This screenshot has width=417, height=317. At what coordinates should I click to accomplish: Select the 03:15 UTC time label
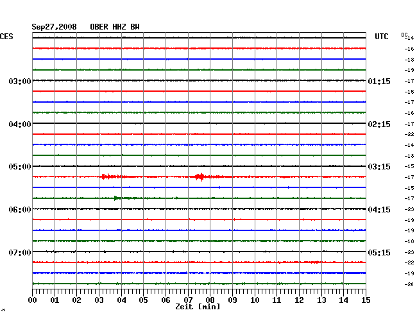pos(379,167)
